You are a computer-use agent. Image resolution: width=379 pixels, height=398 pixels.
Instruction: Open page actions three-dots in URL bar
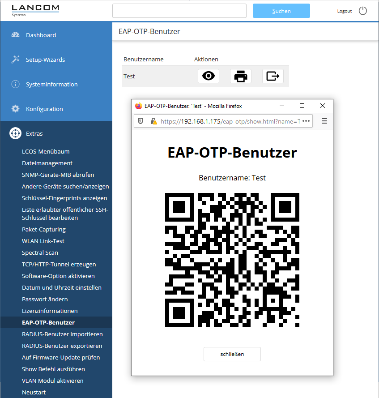(x=307, y=121)
